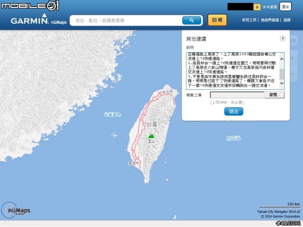
Task: Click the 回報 report button
Action: coord(217,20)
